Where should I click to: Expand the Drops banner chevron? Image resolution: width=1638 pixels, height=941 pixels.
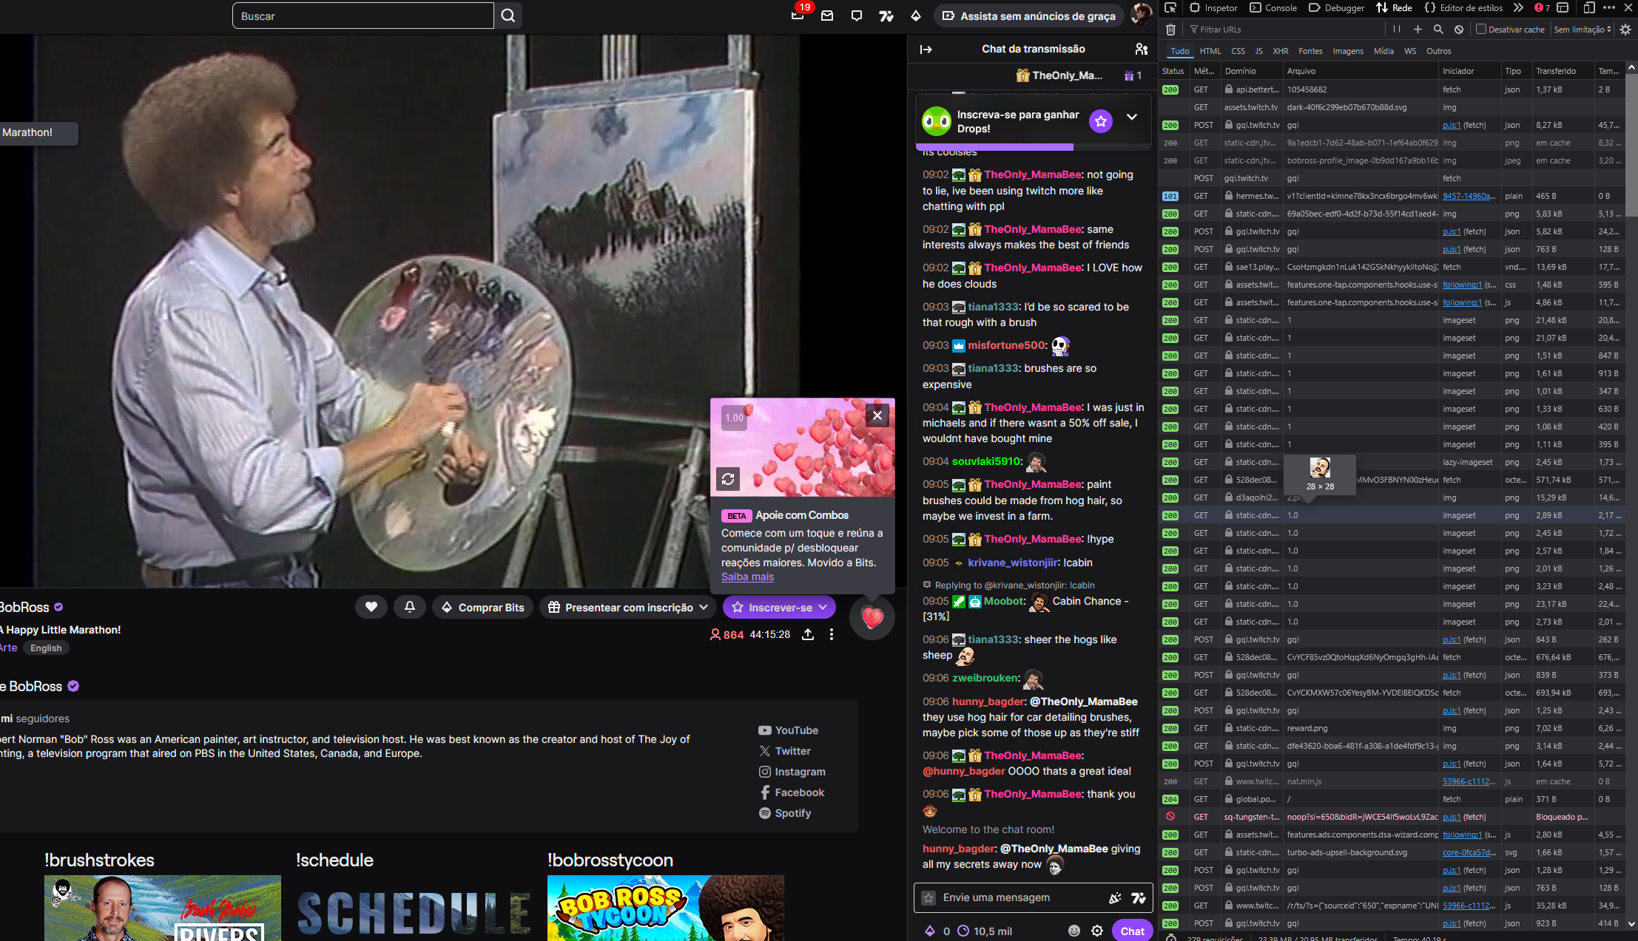tap(1132, 117)
